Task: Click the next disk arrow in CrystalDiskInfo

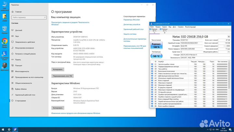Action: click(x=228, y=37)
